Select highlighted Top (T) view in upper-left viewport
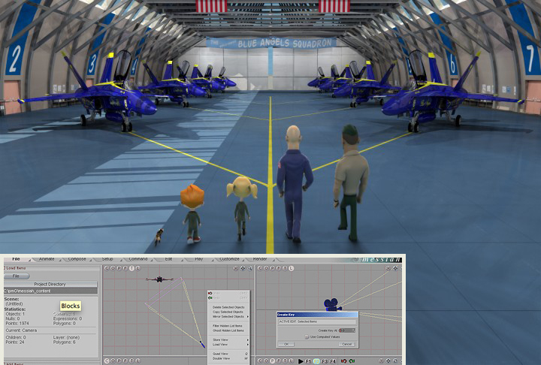541x365 pixels. [x=131, y=268]
